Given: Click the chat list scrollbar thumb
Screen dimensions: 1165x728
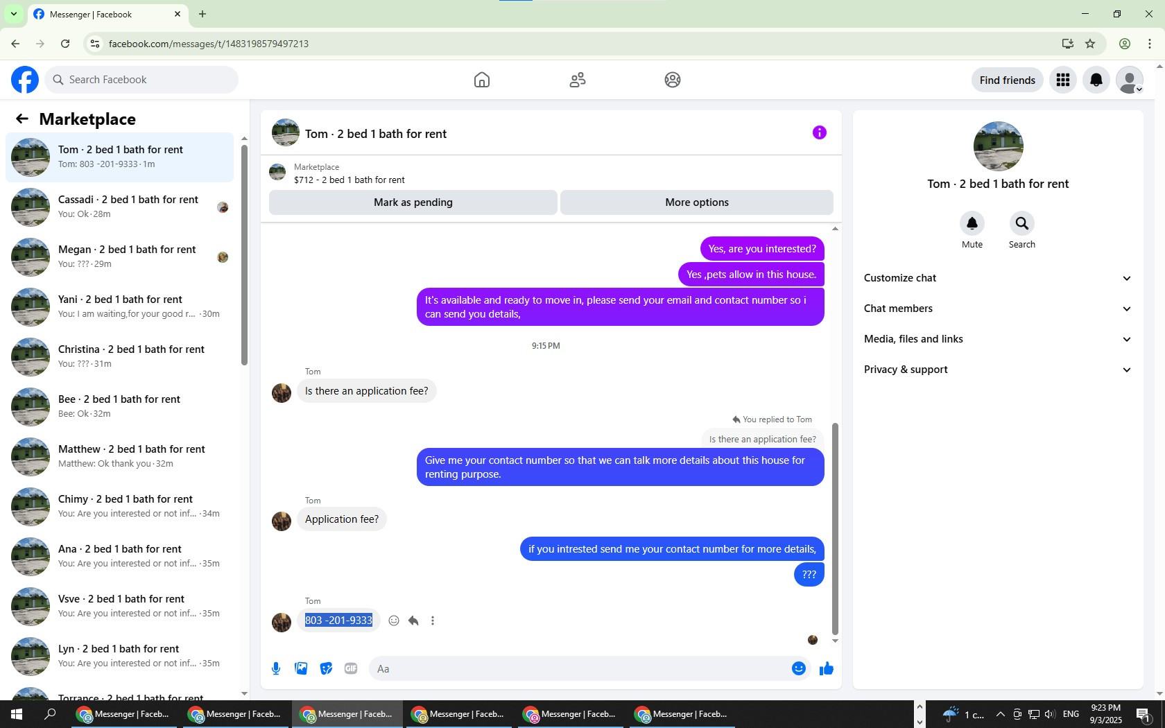Looking at the screenshot, I should pyautogui.click(x=244, y=254).
